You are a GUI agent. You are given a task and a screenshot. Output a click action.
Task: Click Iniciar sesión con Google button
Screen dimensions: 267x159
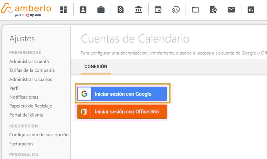tap(122, 94)
